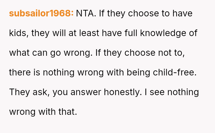The width and height of the screenshot is (215, 133).
Task: Click the word "of" ending the second line
Action: point(193,33)
